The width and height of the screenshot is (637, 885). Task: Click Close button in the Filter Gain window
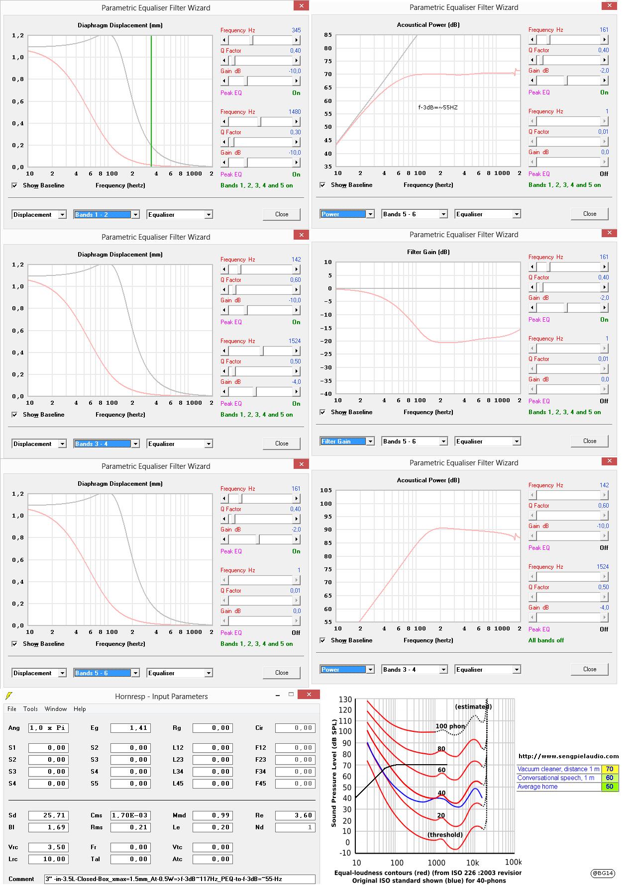pos(590,441)
